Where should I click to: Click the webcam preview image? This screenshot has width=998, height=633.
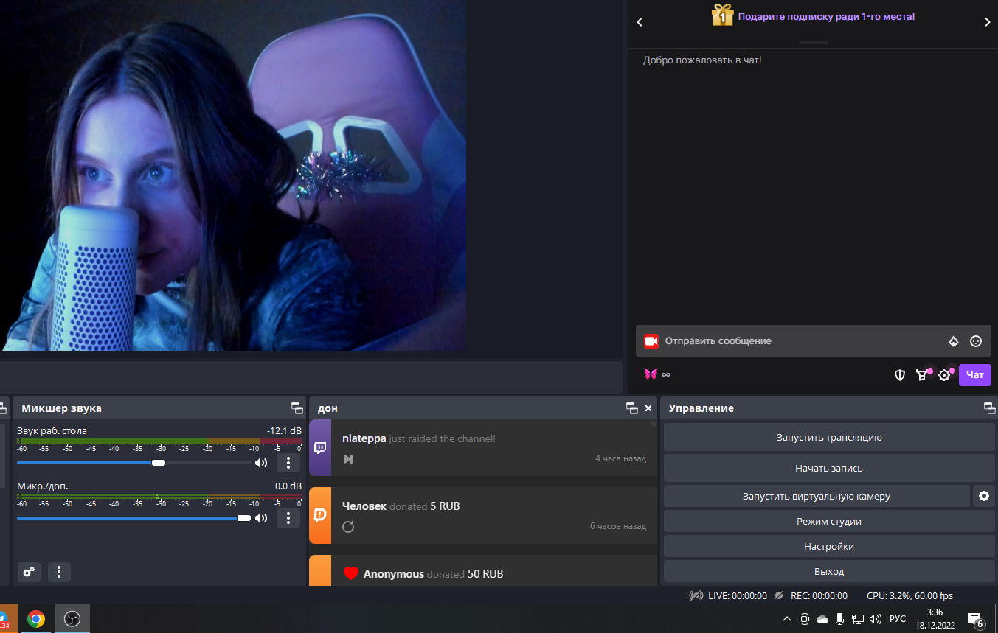[233, 175]
